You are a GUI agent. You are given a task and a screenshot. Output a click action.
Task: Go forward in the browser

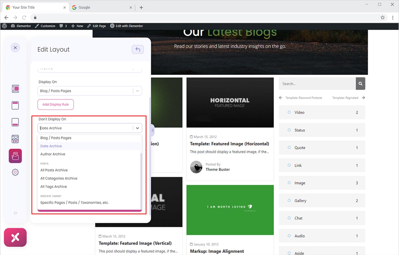pyautogui.click(x=15, y=17)
